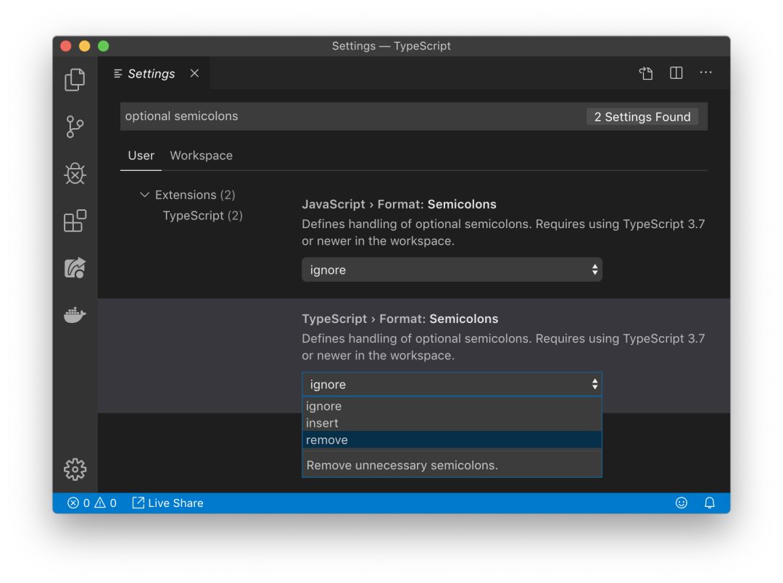Open the Docker view
The image size is (783, 583).
[75, 315]
